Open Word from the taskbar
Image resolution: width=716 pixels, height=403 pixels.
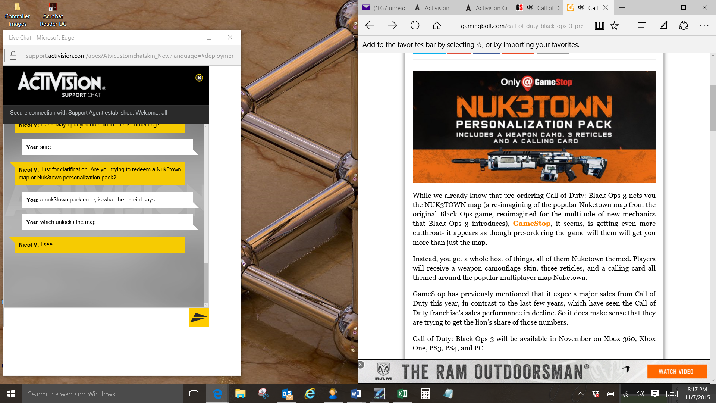pos(356,394)
